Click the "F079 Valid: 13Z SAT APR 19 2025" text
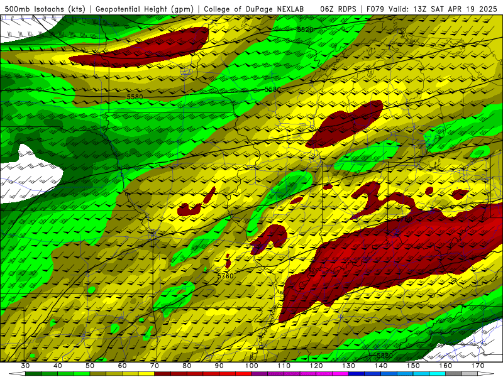 [x=431, y=9]
